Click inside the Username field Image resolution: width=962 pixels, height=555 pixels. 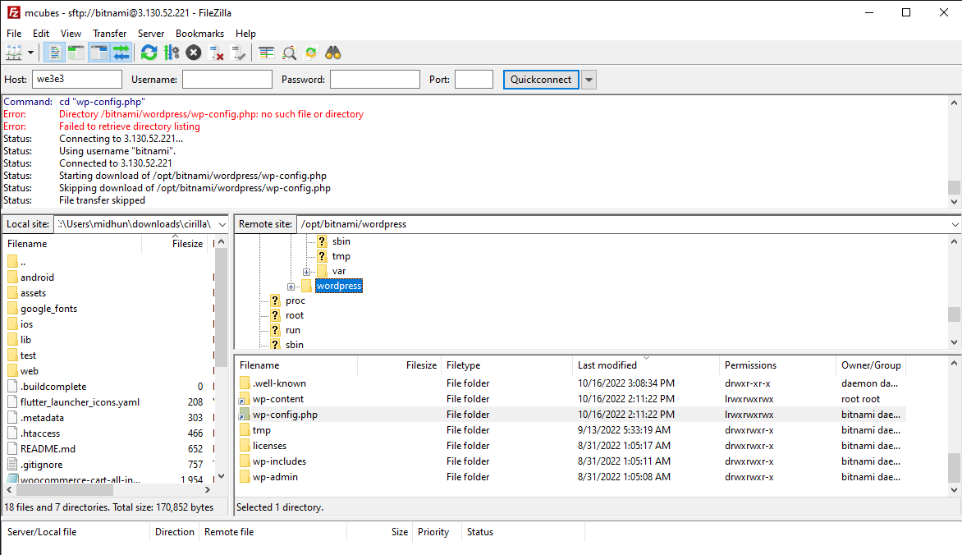tap(227, 79)
